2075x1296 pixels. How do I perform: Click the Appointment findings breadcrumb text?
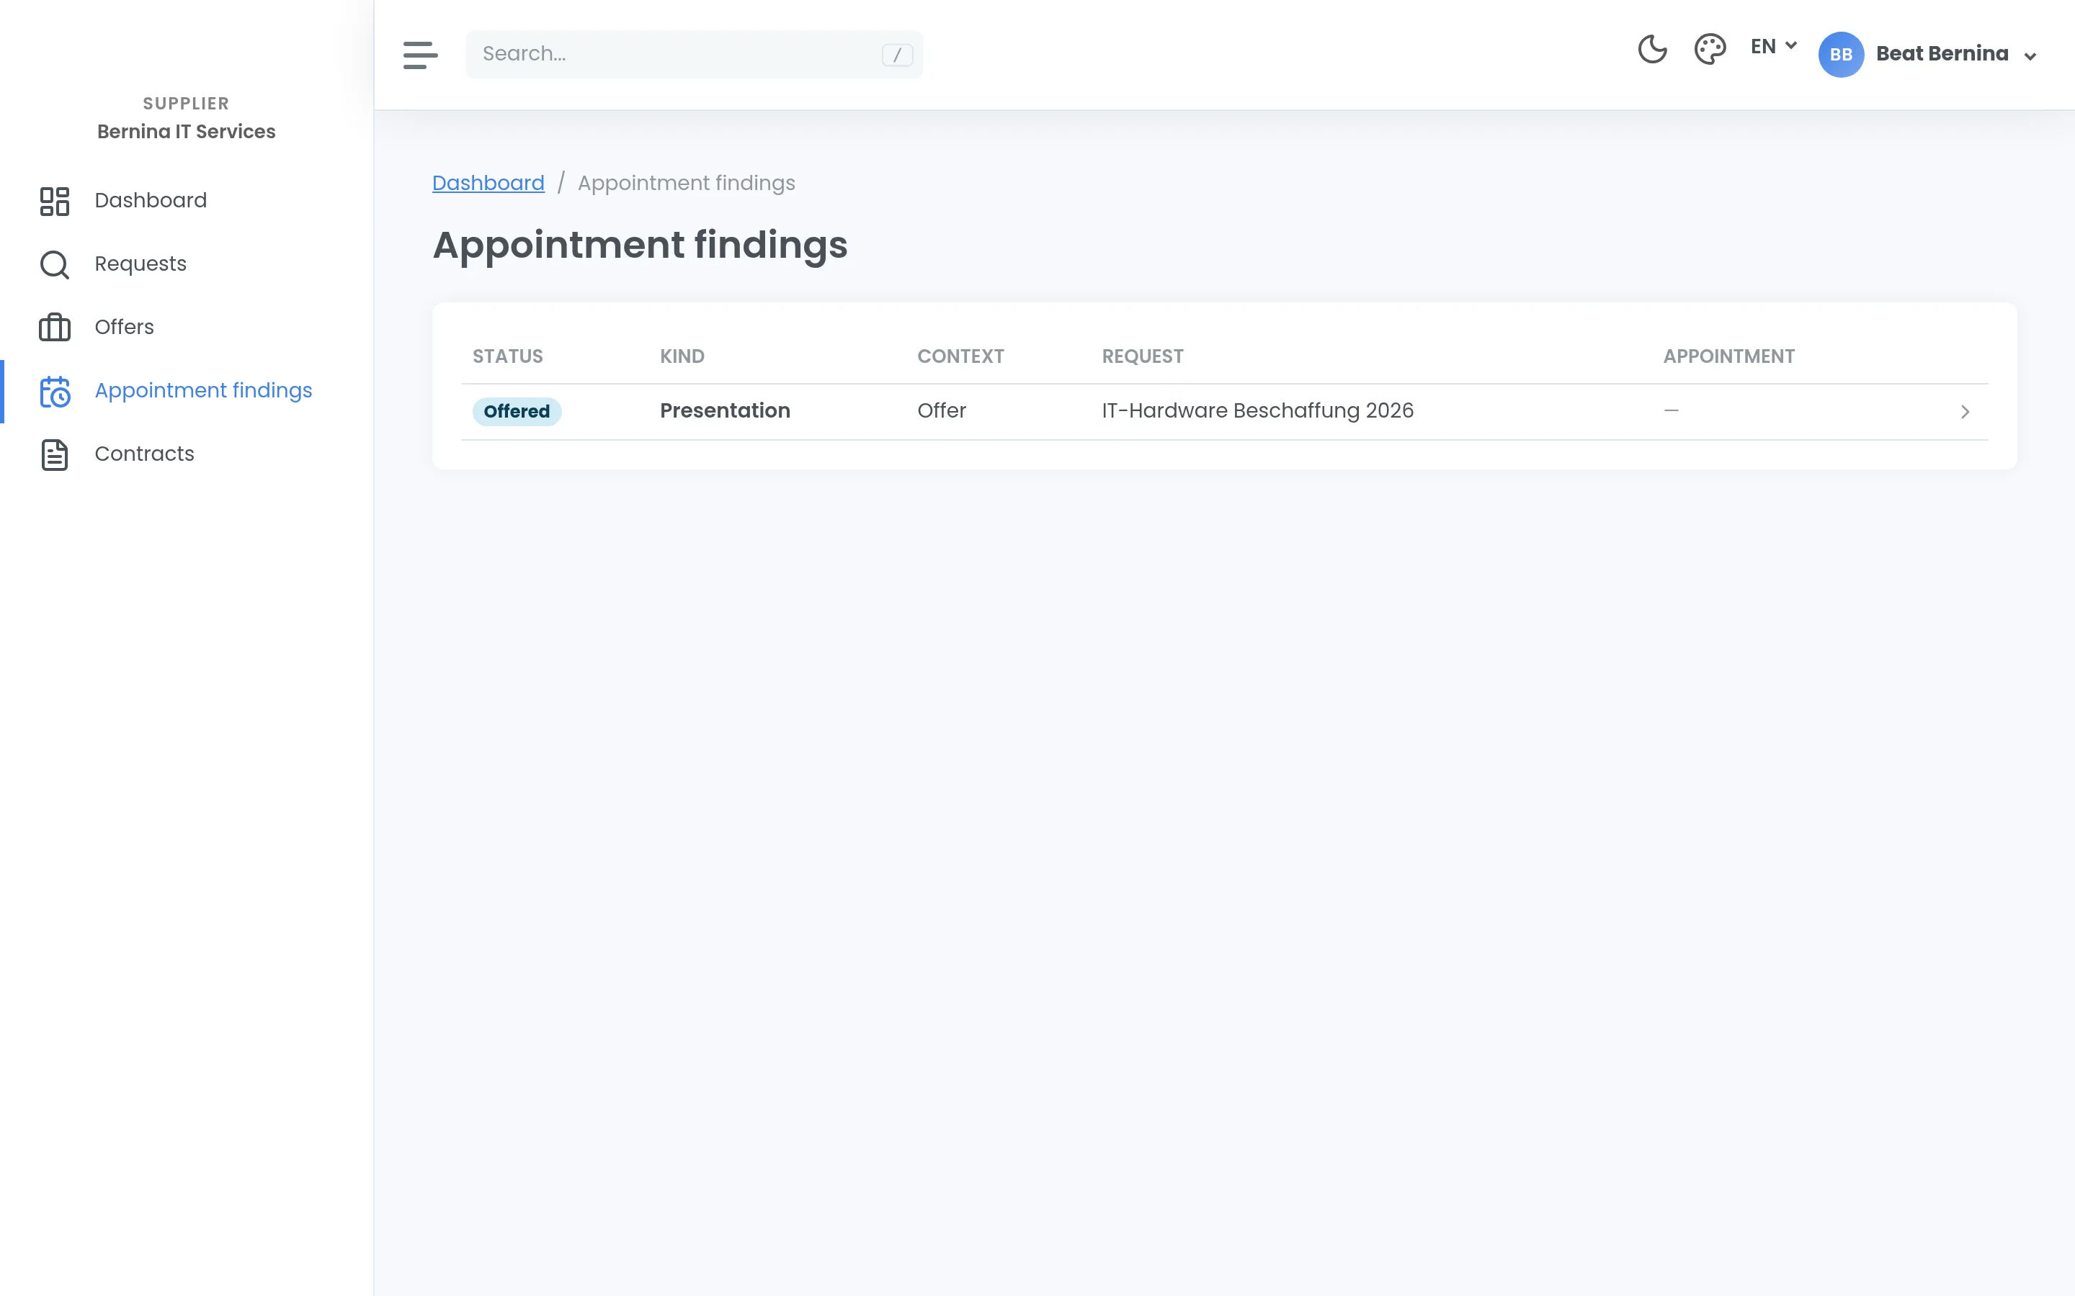[x=686, y=184]
